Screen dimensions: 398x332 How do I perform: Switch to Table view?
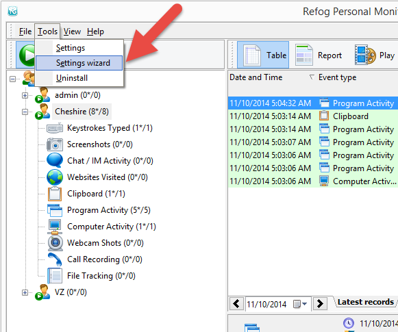263,55
